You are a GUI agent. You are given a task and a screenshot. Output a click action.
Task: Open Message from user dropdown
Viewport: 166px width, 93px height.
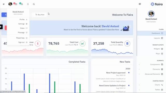click(18, 33)
